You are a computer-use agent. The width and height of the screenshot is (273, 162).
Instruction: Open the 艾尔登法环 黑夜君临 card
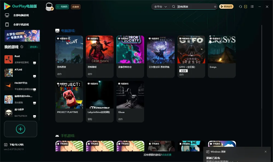click(161, 57)
